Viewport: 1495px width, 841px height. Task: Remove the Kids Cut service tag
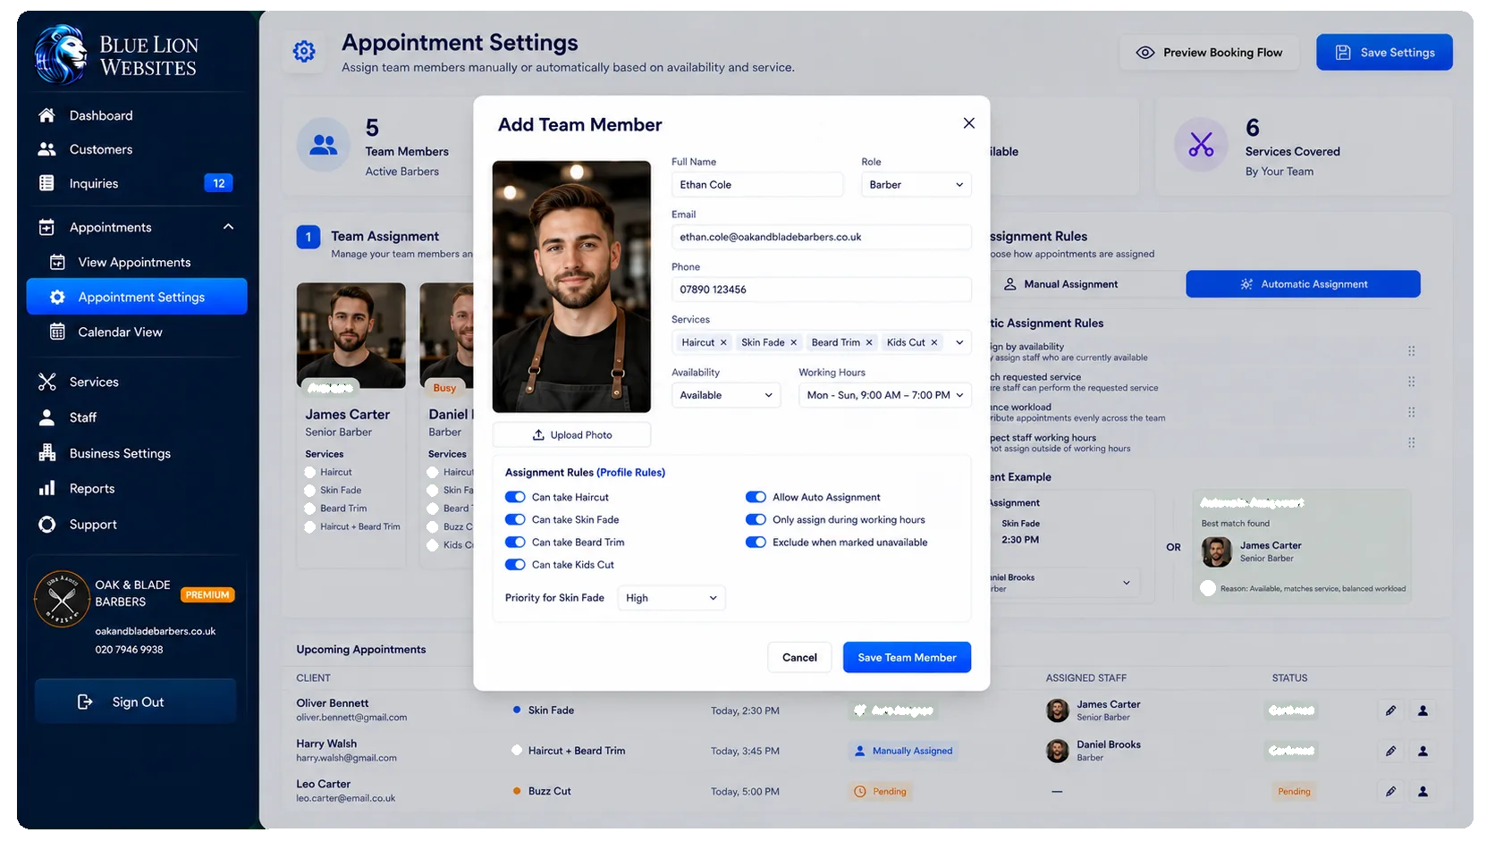[x=934, y=342]
